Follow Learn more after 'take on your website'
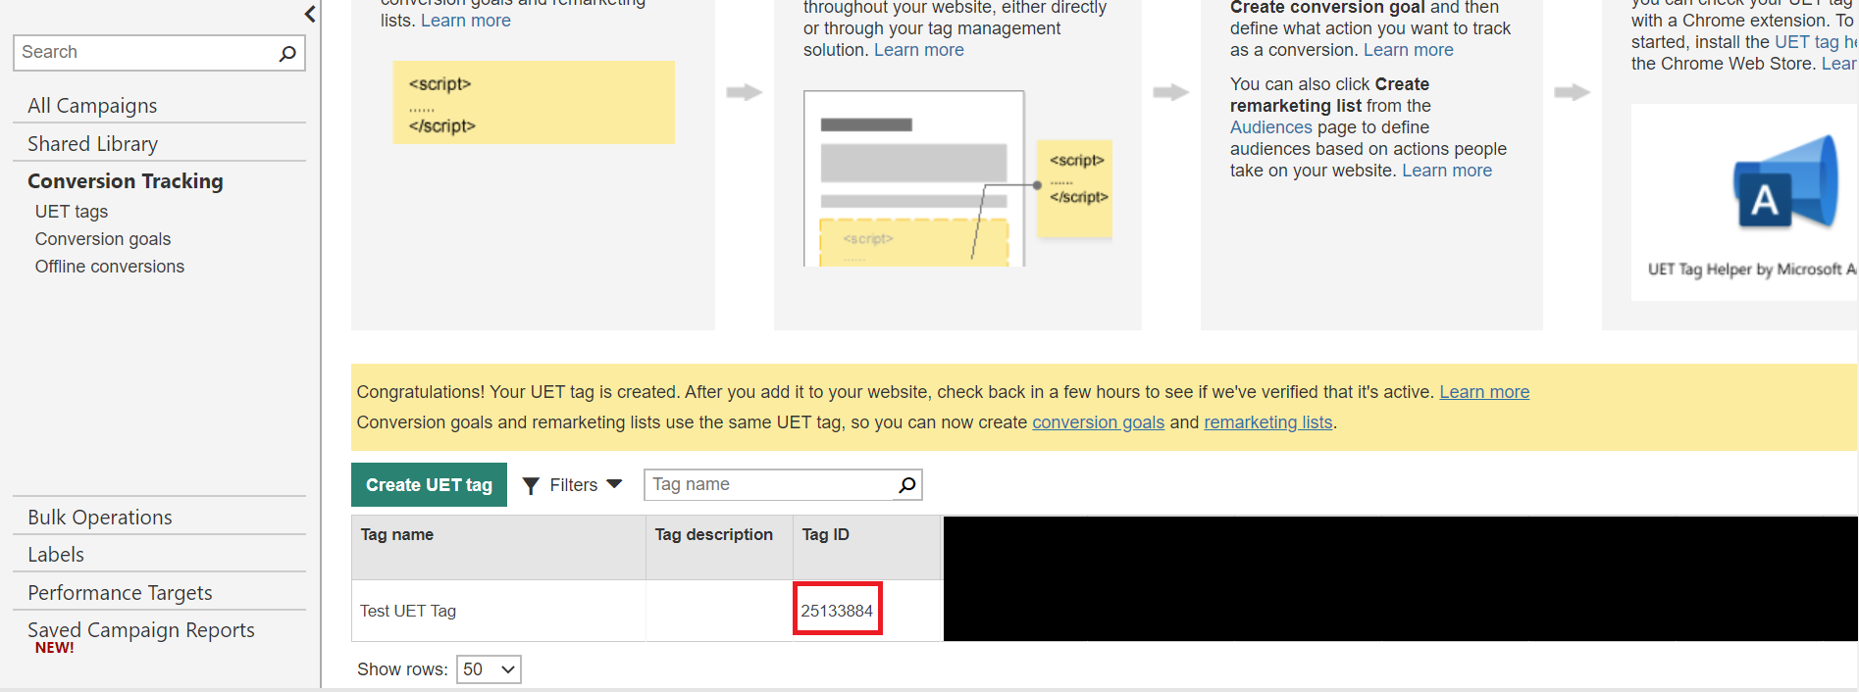Viewport: 1859px width, 692px height. pyautogui.click(x=1447, y=171)
